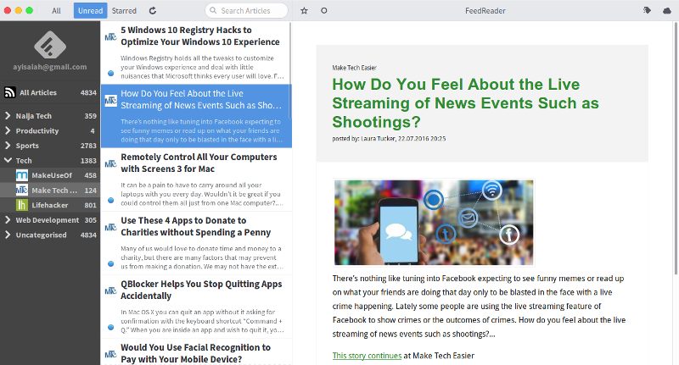Click the selected Live Streaming article title
The image size is (679, 365).
tap(201, 99)
